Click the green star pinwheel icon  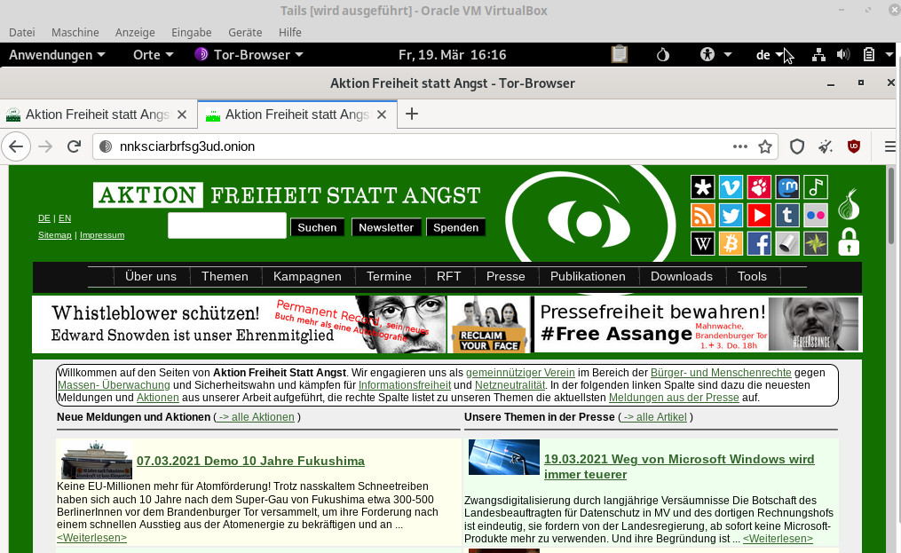click(x=816, y=244)
